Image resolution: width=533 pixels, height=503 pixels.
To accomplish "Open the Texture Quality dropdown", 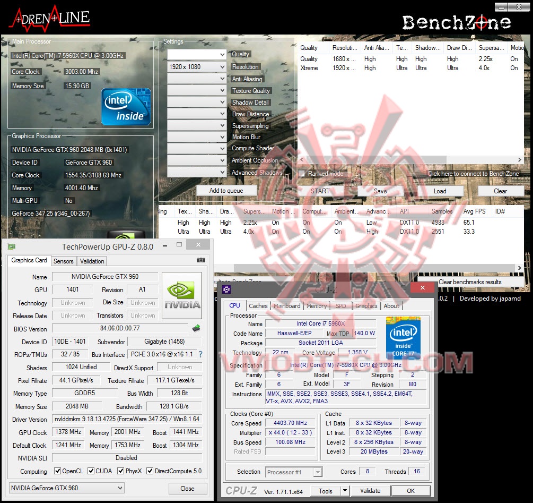I will pyautogui.click(x=196, y=90).
